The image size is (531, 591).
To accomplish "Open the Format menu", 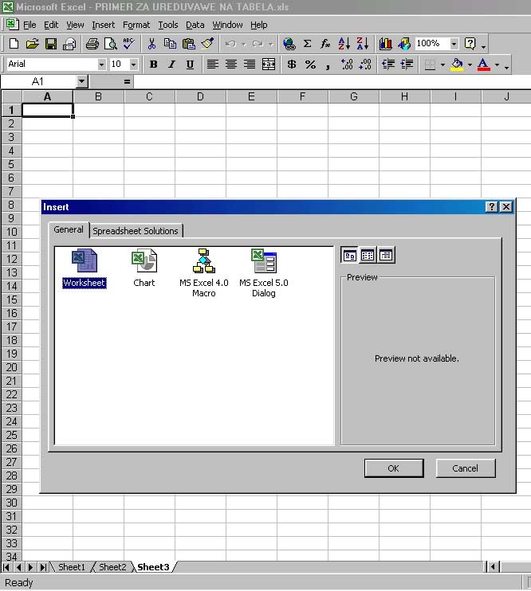I will click(x=136, y=25).
